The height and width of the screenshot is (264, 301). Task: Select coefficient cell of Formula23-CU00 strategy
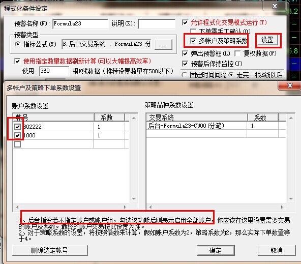coord(262,126)
